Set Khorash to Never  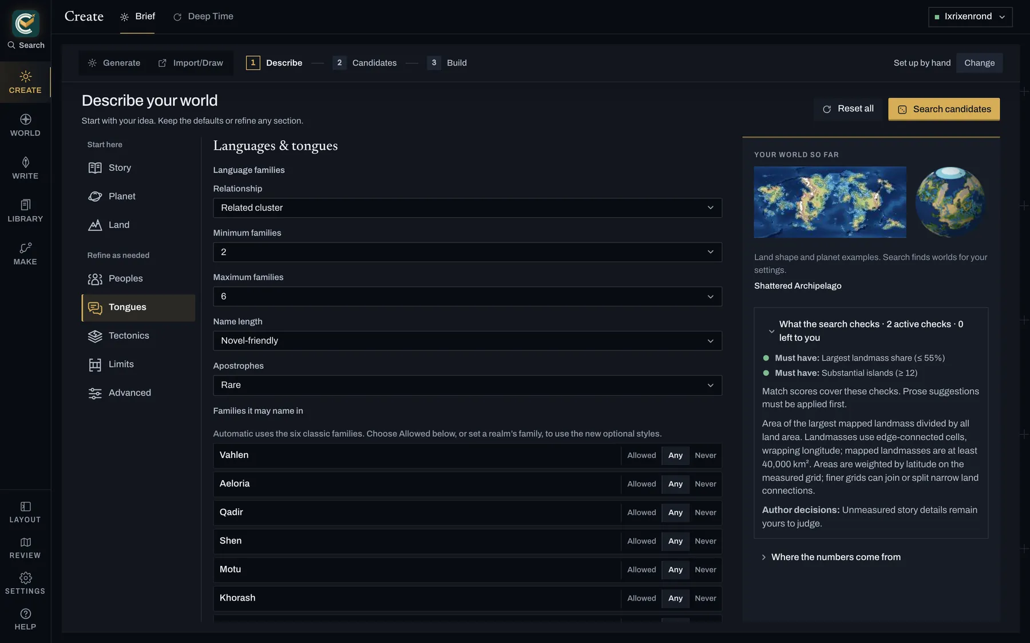tap(705, 598)
